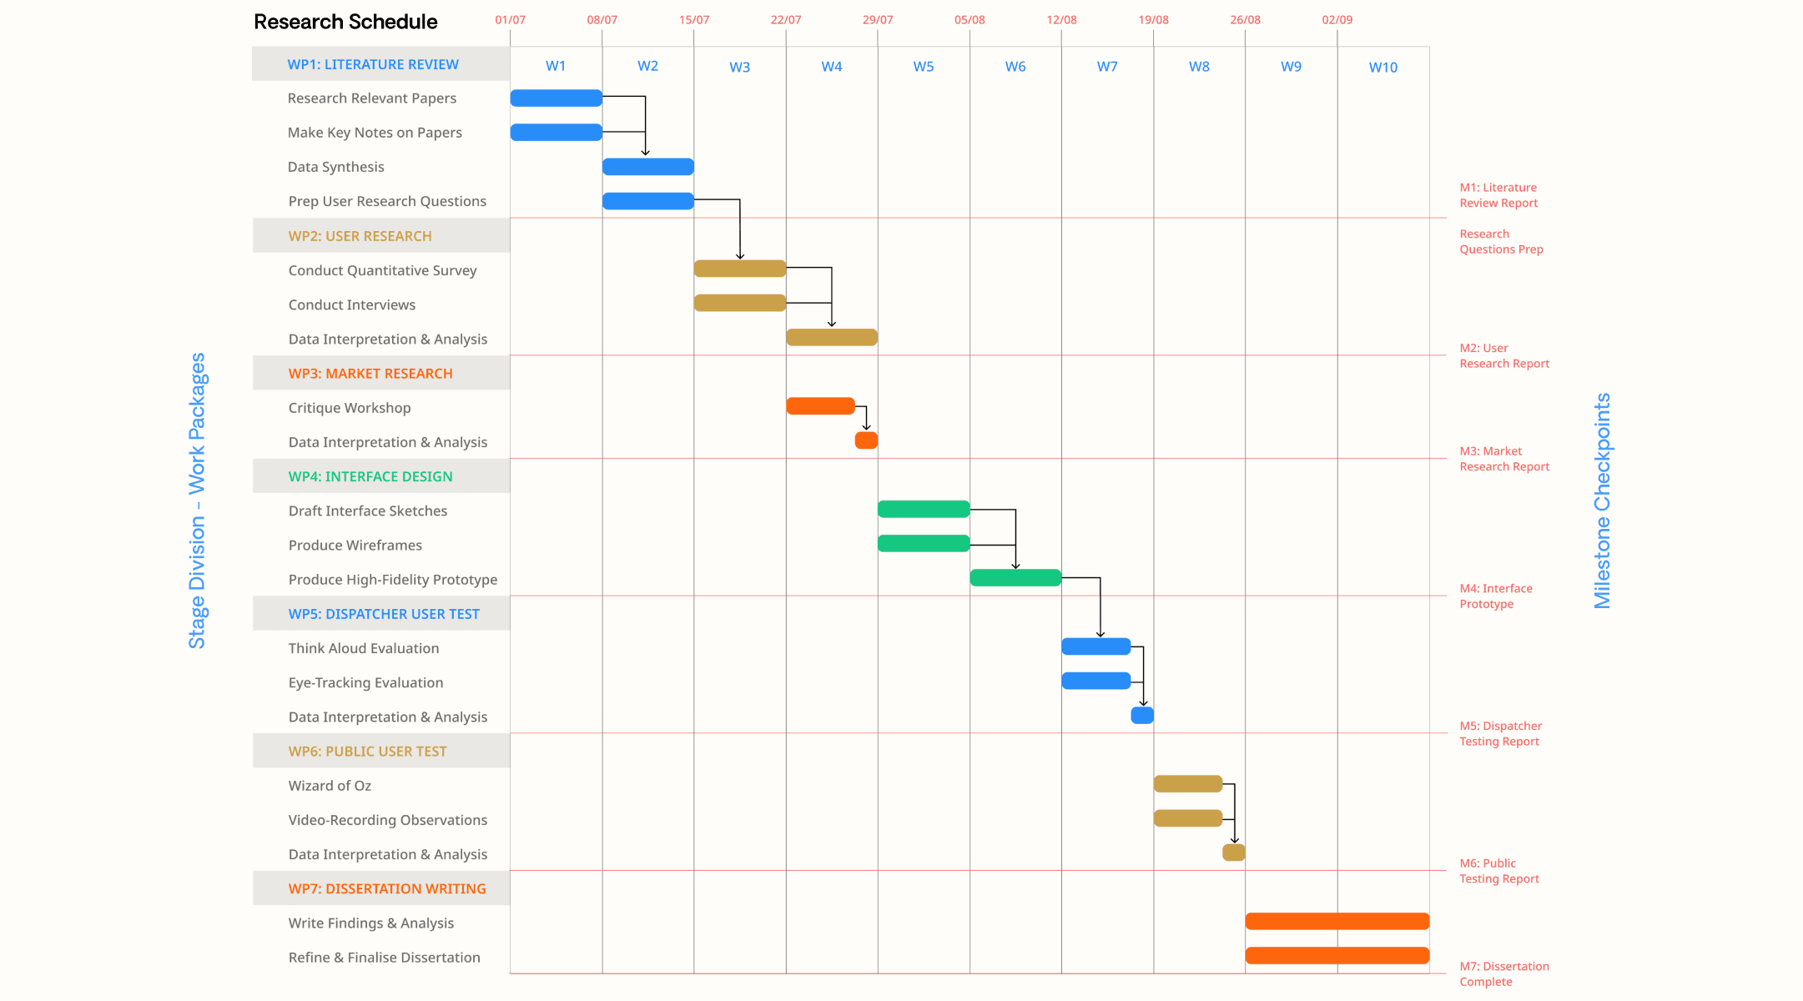1803x1001 pixels.
Task: Select the Make Key Notes blue bar
Action: click(557, 133)
